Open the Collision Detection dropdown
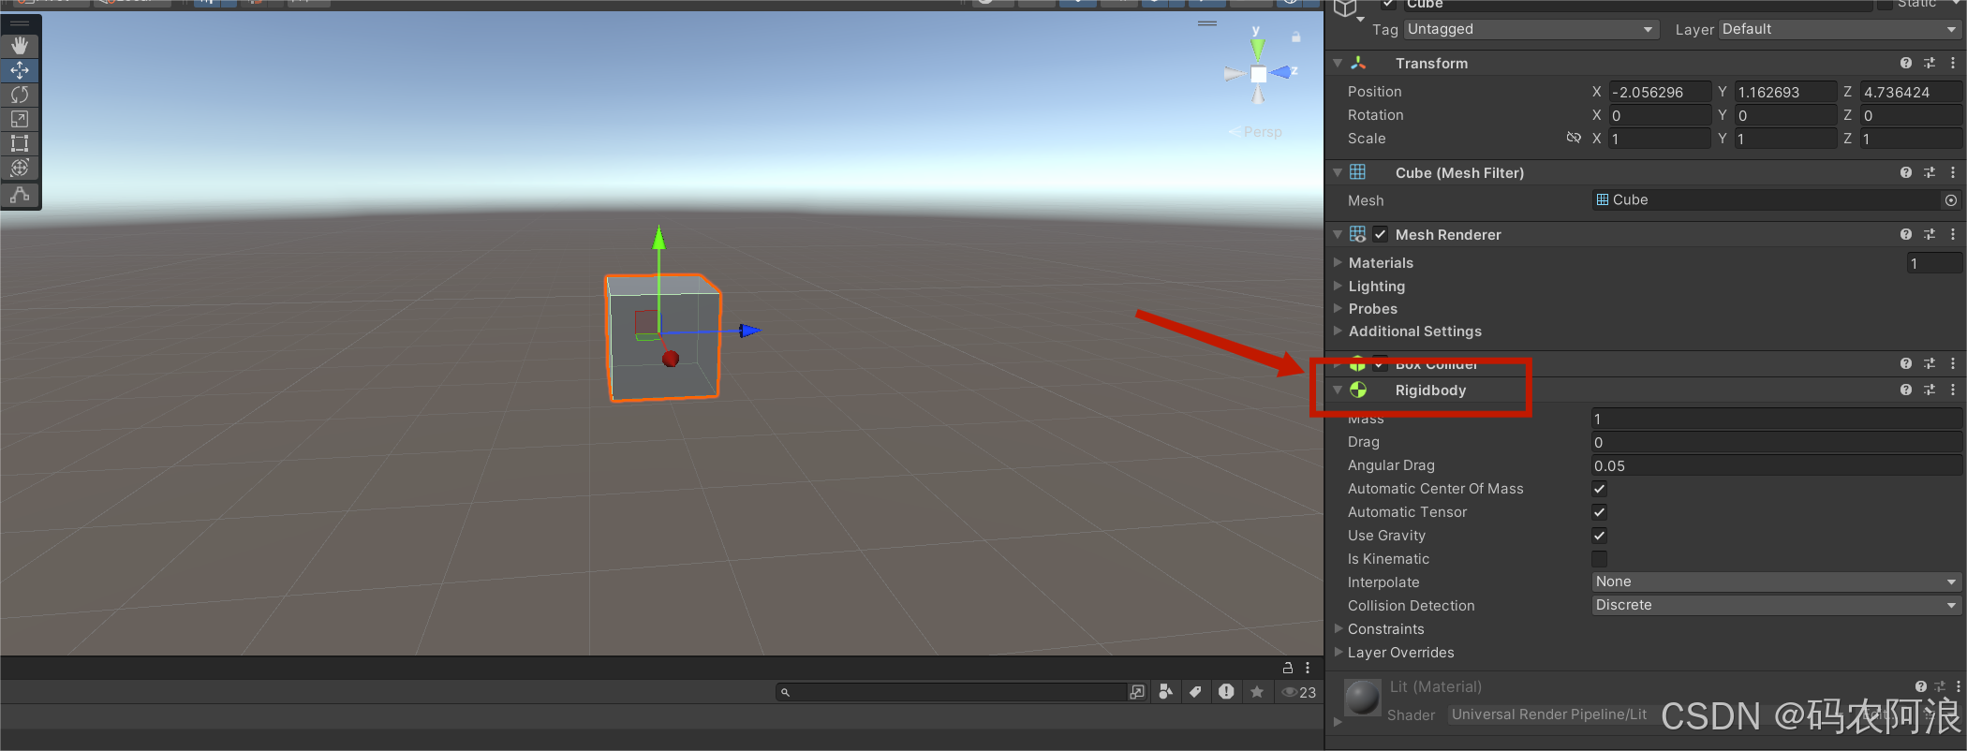Viewport: 1967px width, 751px height. (x=1777, y=605)
